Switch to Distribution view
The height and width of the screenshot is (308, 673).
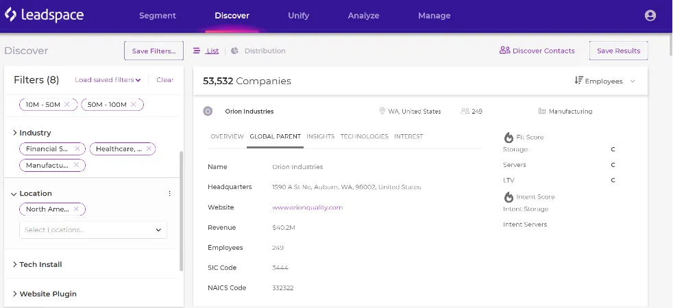(265, 51)
